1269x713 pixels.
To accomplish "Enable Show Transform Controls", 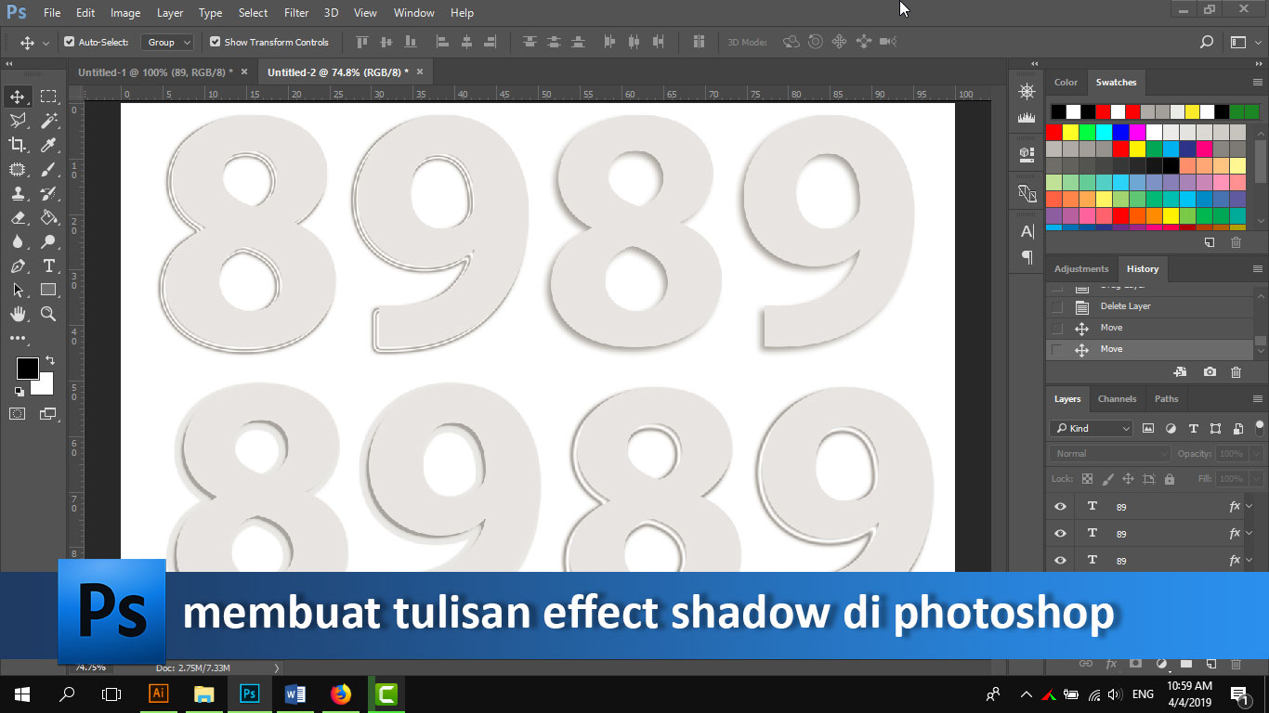I will pos(213,42).
